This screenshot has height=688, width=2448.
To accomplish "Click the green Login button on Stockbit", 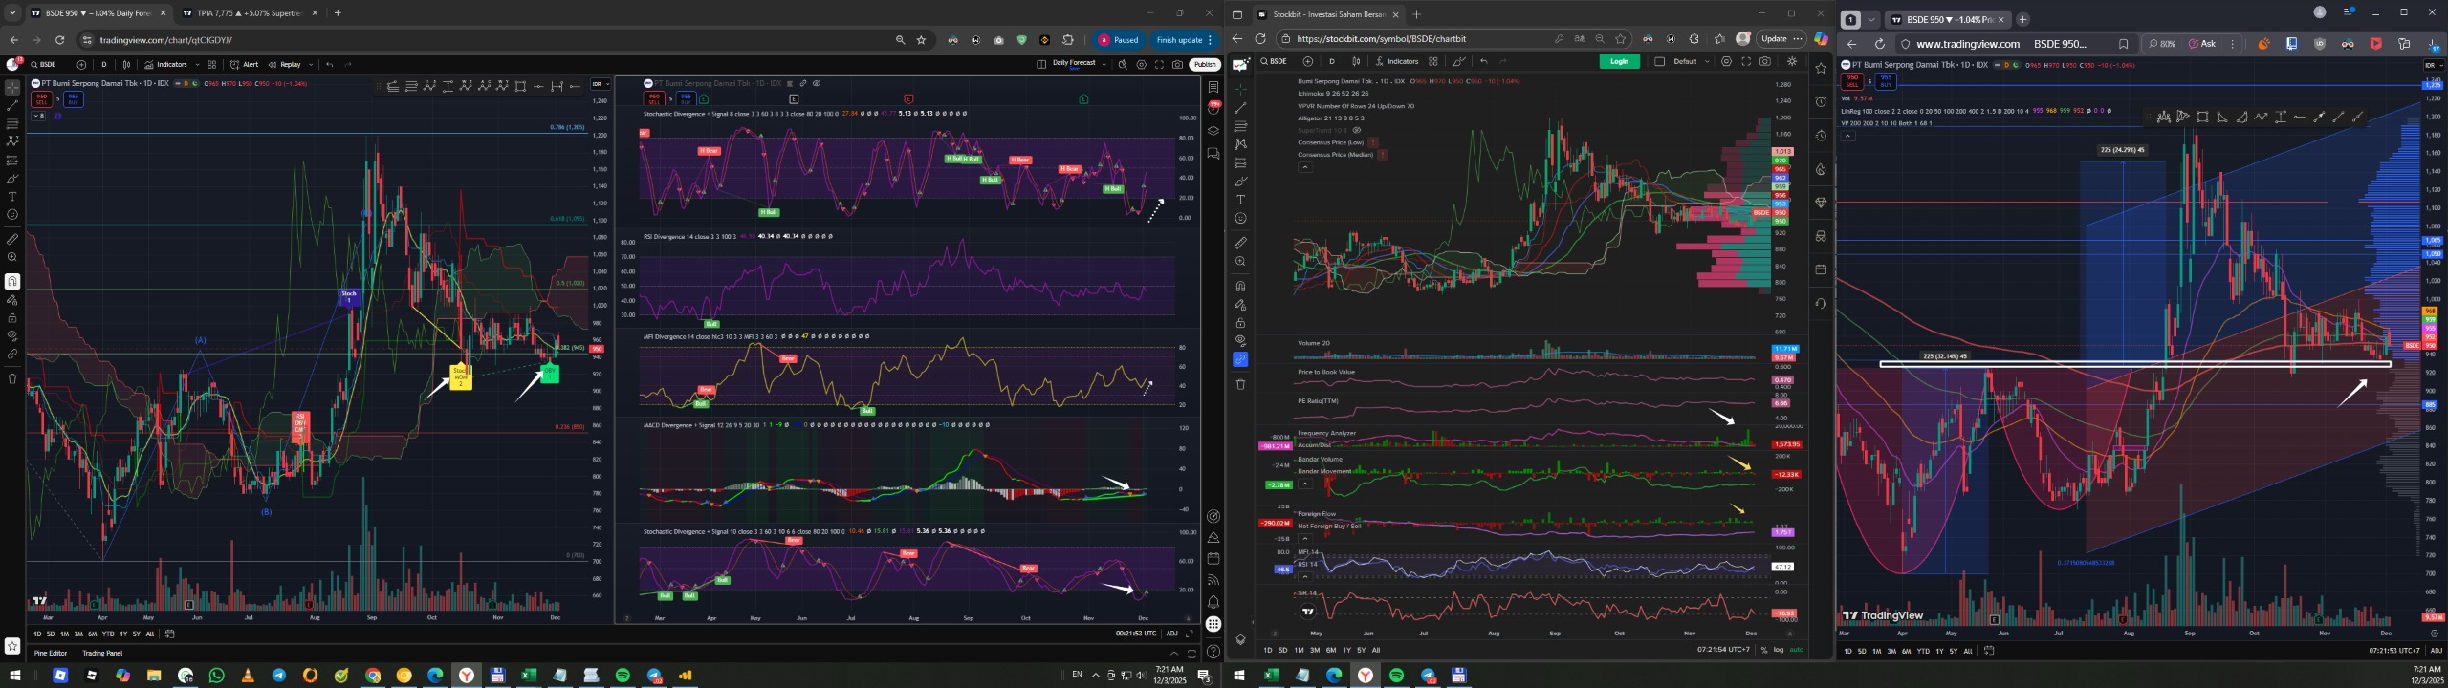I will point(1619,61).
